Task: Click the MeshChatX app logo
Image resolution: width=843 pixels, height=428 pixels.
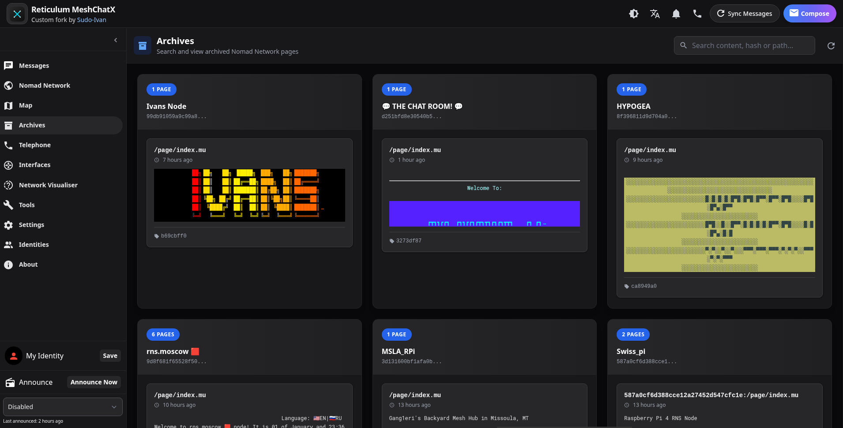Action: (x=17, y=14)
